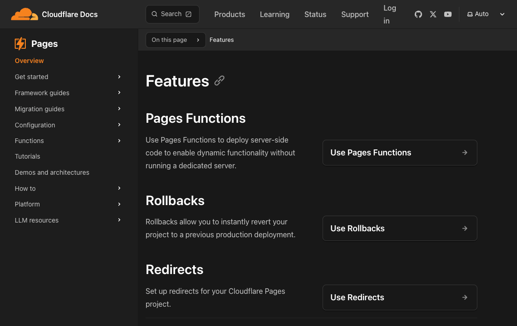Click the Pages Functions heading
The height and width of the screenshot is (326, 517).
pos(195,119)
